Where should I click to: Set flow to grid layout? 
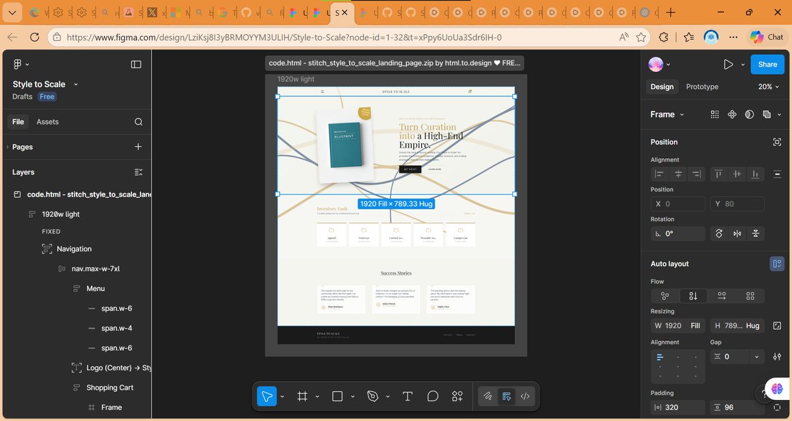pyautogui.click(x=750, y=296)
